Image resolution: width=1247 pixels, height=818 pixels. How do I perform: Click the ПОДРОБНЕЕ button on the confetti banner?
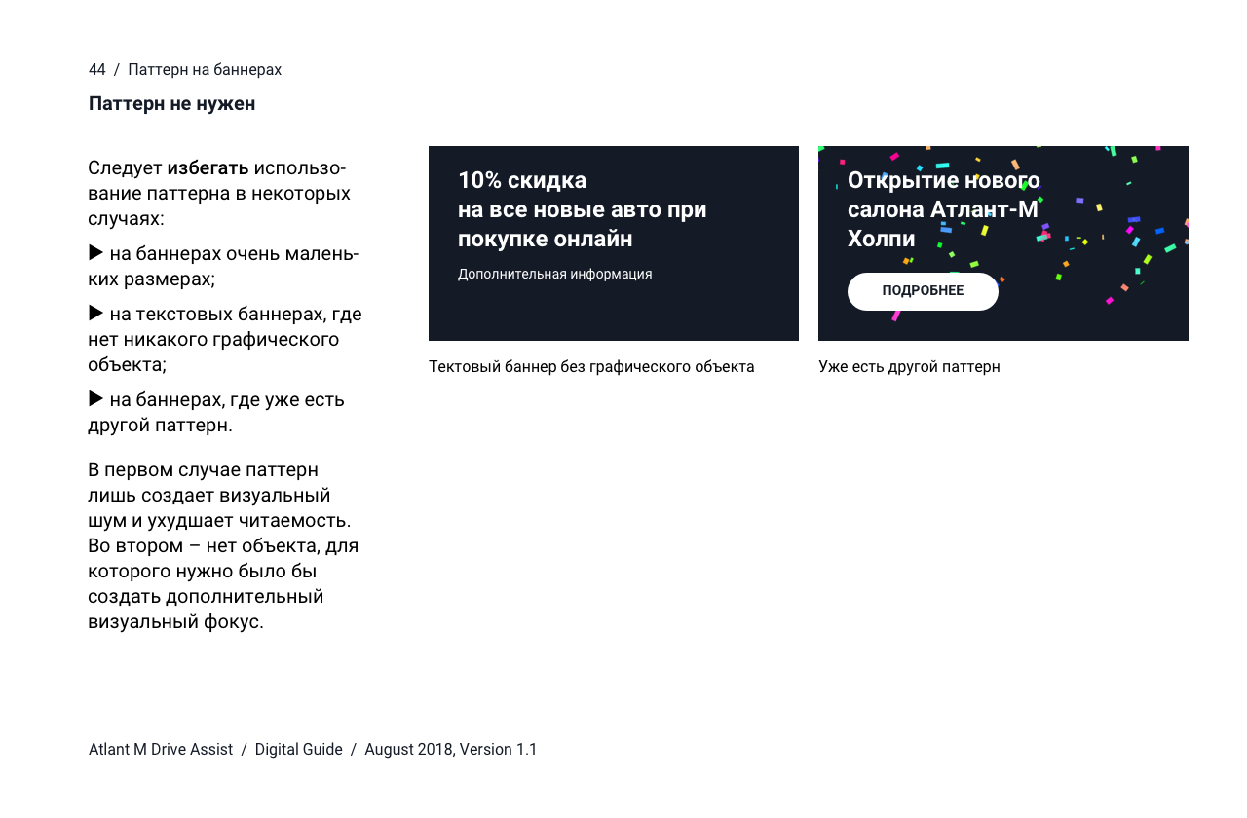click(x=923, y=291)
